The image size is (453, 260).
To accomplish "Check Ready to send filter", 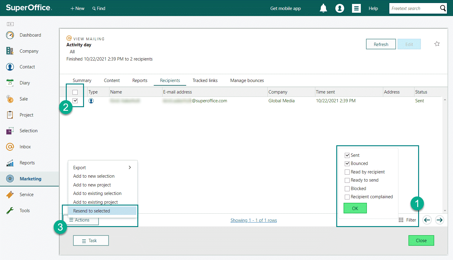I will click(347, 180).
